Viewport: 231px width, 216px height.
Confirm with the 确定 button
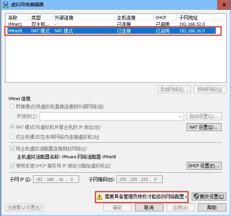117,207
